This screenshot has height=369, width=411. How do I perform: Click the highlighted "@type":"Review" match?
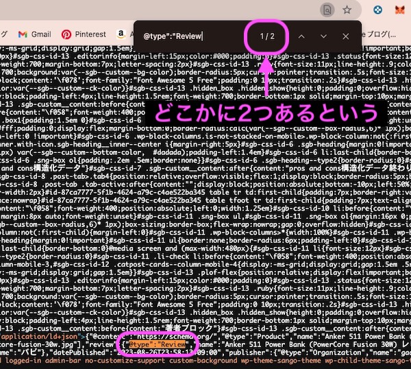[158, 344]
